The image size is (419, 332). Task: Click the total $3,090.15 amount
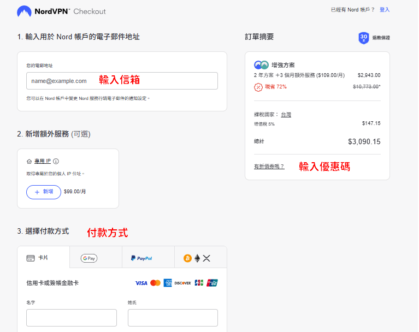[x=364, y=141]
